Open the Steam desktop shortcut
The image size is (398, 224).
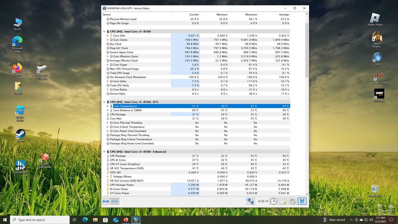(20, 135)
